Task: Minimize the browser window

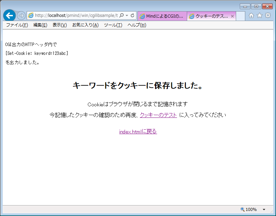Action: point(245,6)
